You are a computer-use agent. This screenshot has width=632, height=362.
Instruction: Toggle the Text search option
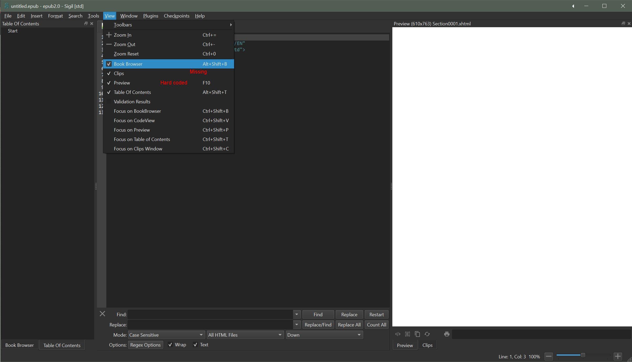(x=195, y=345)
